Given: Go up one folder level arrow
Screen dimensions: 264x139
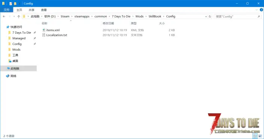Looking at the screenshot, I should point(19,16).
